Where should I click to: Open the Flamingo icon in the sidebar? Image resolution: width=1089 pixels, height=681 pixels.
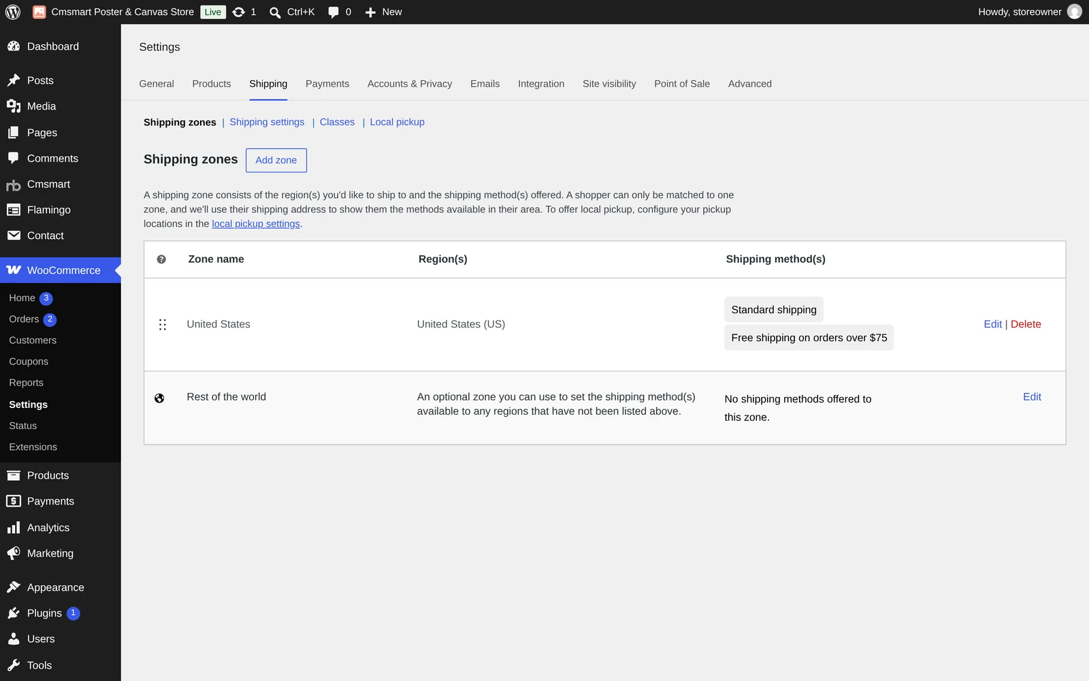coord(14,210)
